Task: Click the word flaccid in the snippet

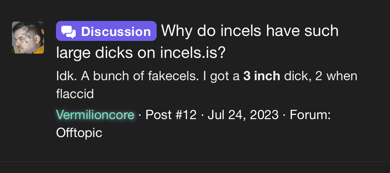Action: point(75,94)
